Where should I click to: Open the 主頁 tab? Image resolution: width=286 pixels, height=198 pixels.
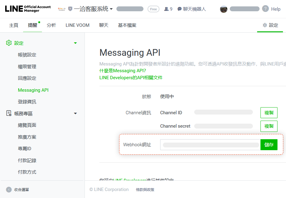coord(14,25)
